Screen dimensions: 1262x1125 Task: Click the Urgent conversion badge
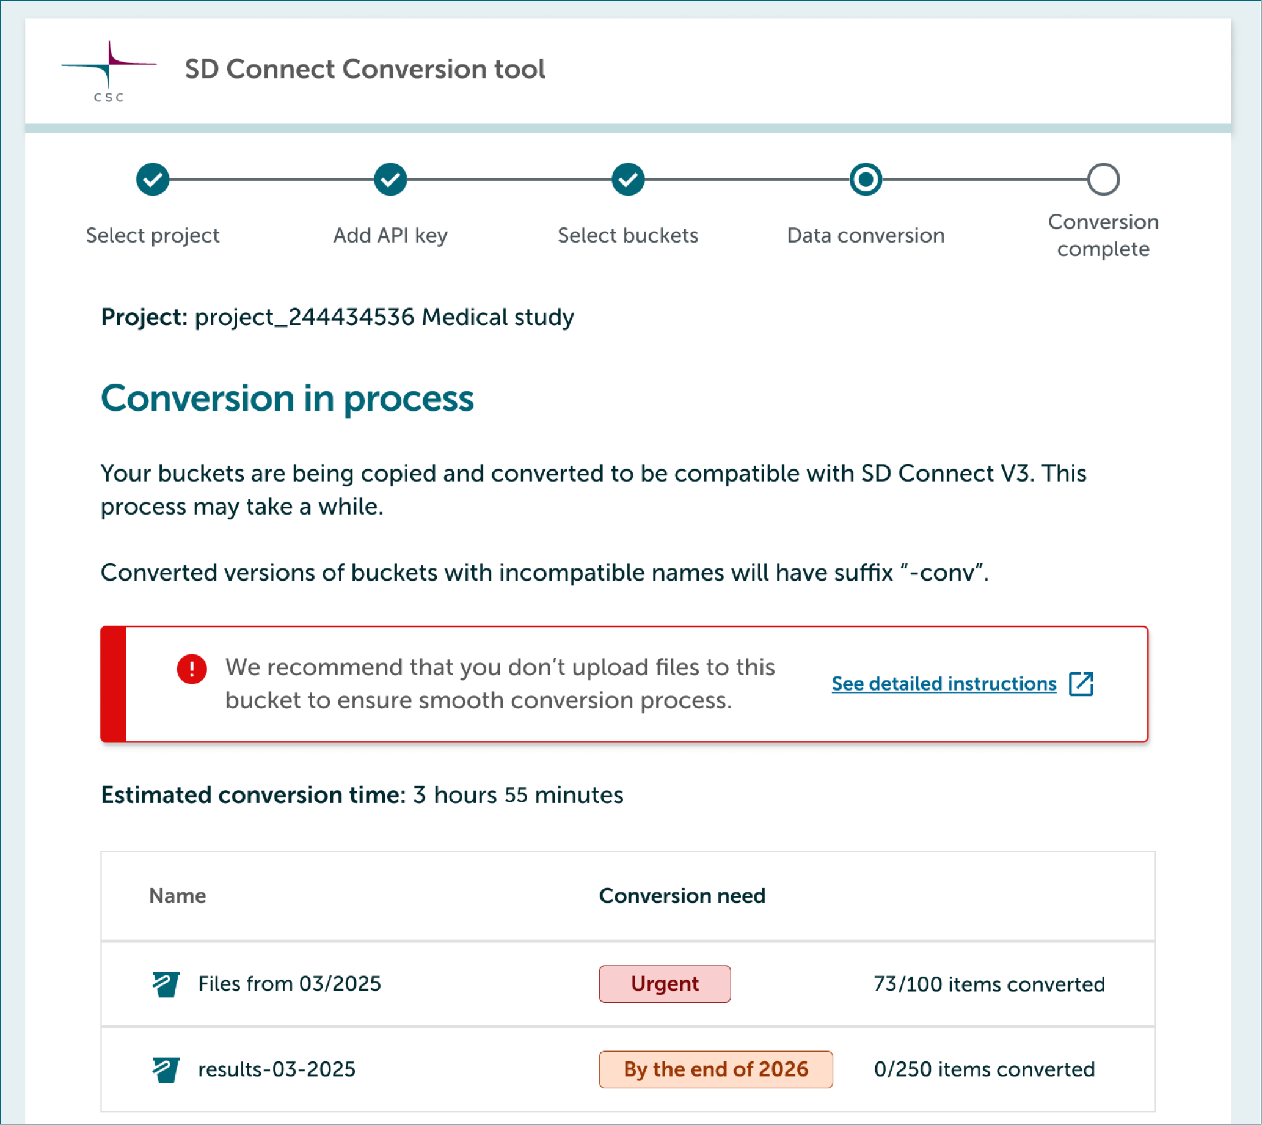(x=665, y=984)
